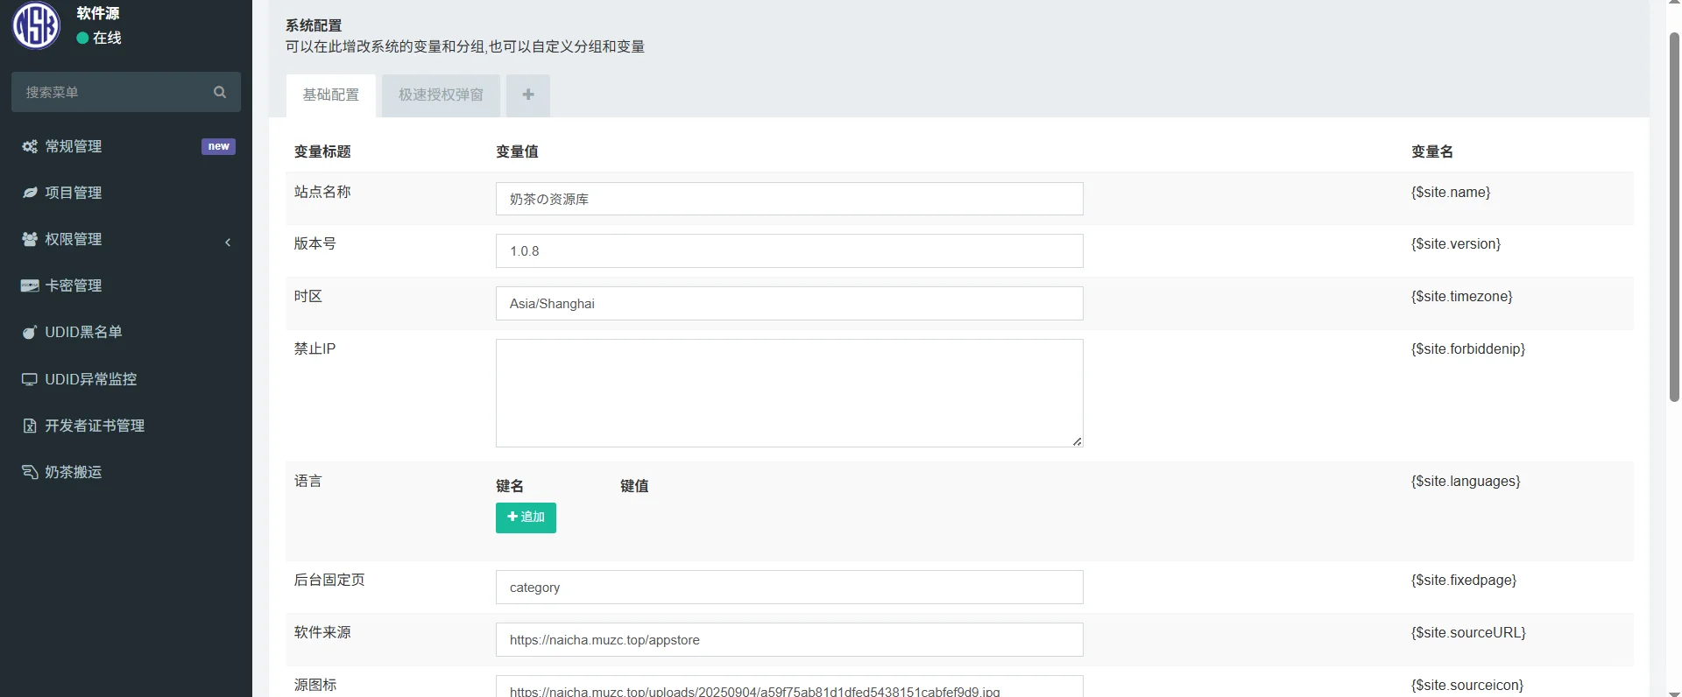Click the 常规管理 gears icon
Viewport: 1682px width, 697px height.
pyautogui.click(x=30, y=146)
